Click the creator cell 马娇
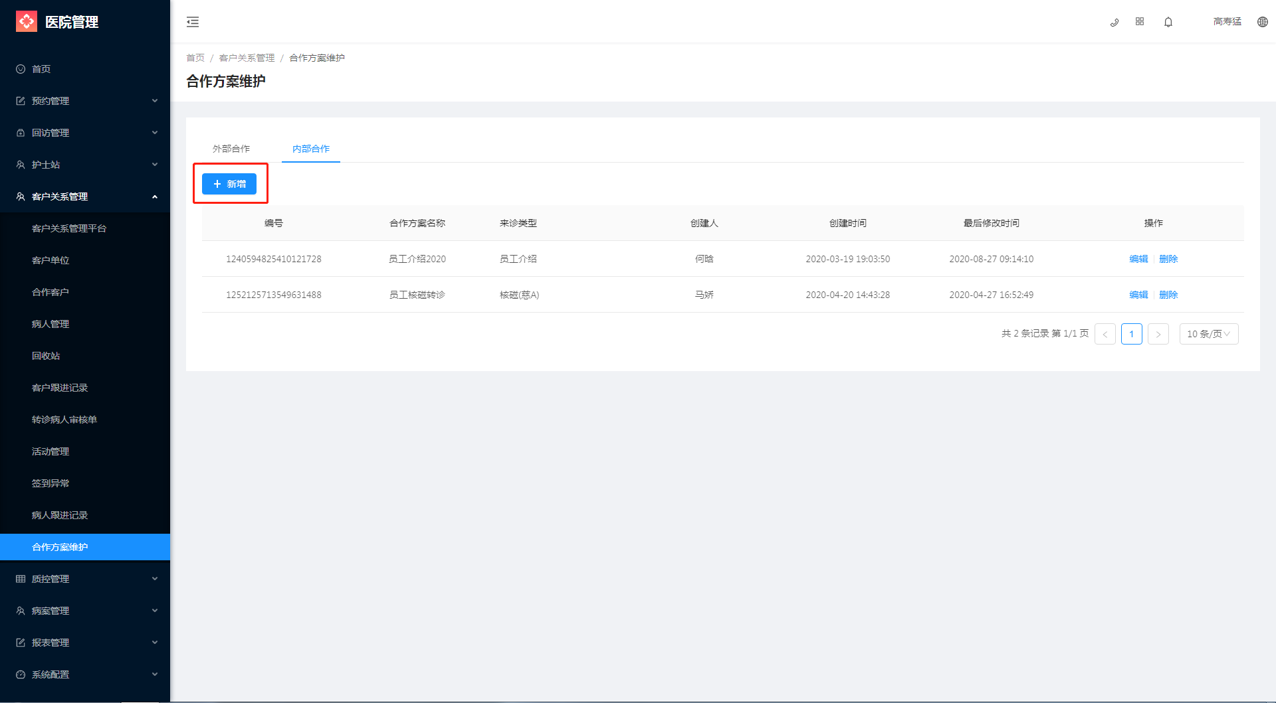1276x703 pixels. click(x=704, y=295)
